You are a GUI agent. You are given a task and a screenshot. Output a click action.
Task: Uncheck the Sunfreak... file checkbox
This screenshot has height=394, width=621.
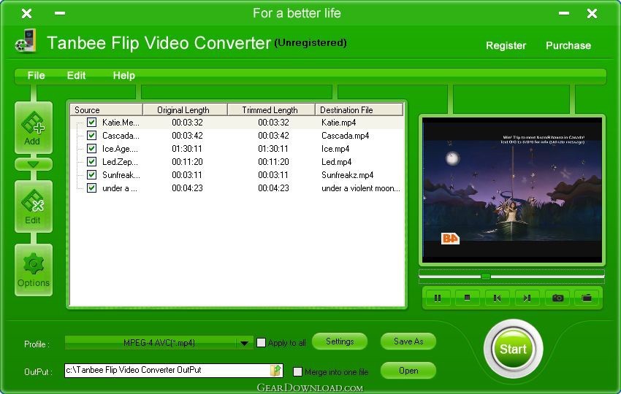[91, 174]
